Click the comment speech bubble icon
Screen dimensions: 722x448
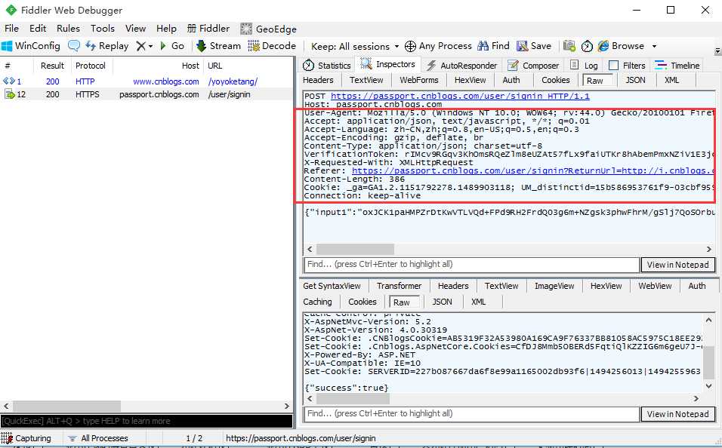pyautogui.click(x=74, y=46)
